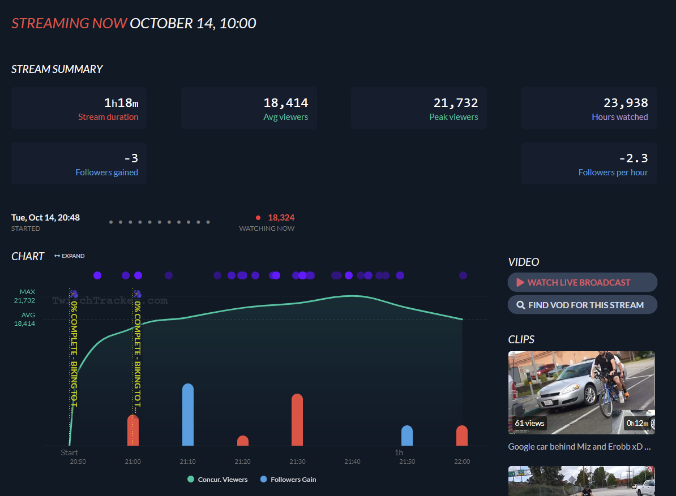The height and width of the screenshot is (496, 676).
Task: Click Find VOD For This Stream
Action: [x=582, y=305]
